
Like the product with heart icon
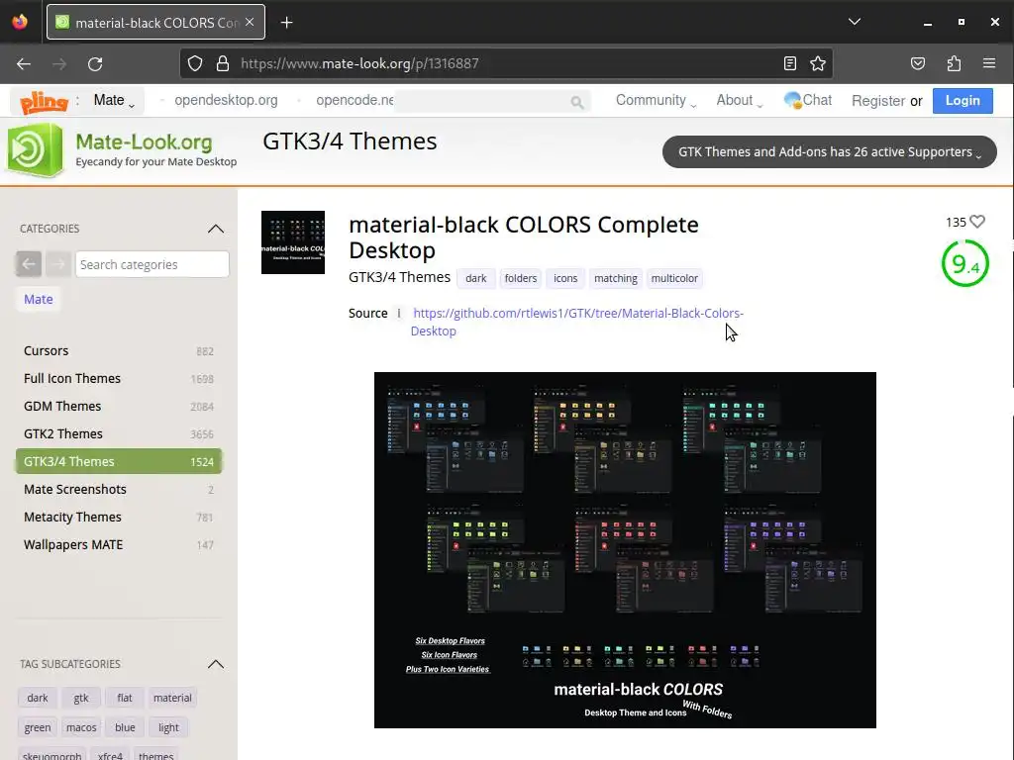(x=977, y=222)
